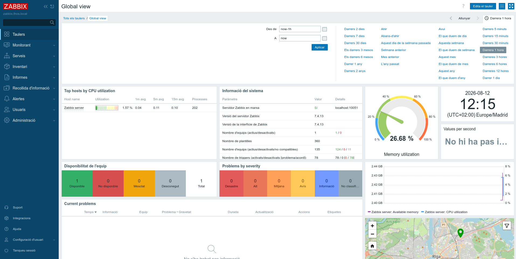Open the dashboard actions menu icon

pos(502,6)
